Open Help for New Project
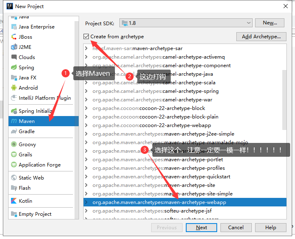The height and width of the screenshot is (239, 295). coord(271,228)
